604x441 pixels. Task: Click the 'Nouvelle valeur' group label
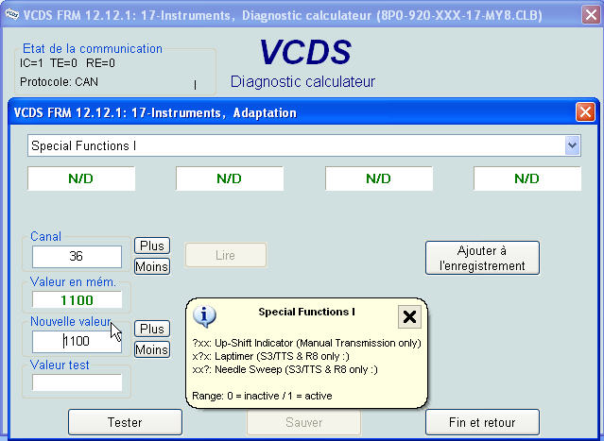point(71,321)
